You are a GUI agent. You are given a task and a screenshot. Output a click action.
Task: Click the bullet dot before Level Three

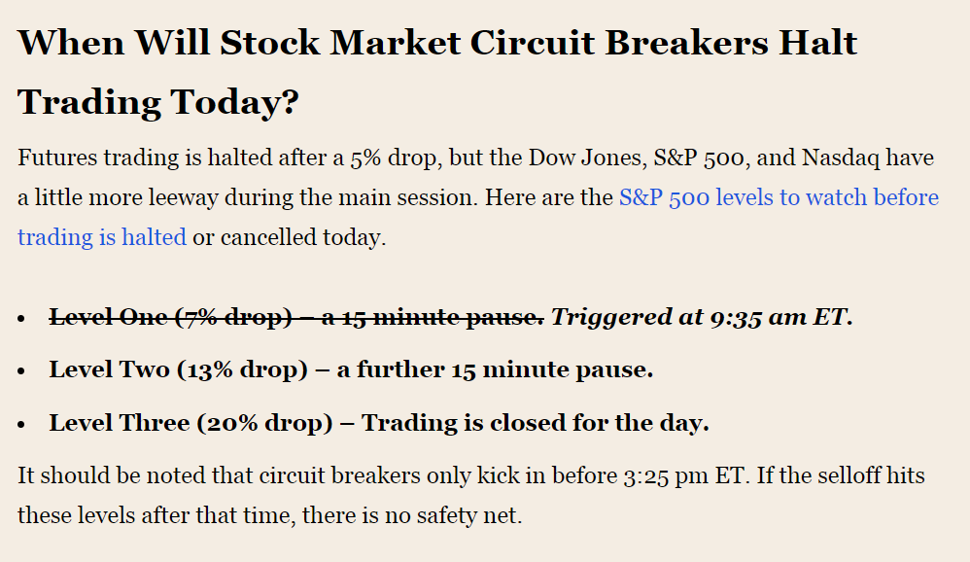21,424
